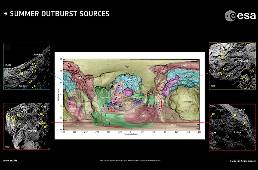Viewport: 258px width, 170px height.
Task: Select the Aker/Anhur inset image
Action: (233, 127)
